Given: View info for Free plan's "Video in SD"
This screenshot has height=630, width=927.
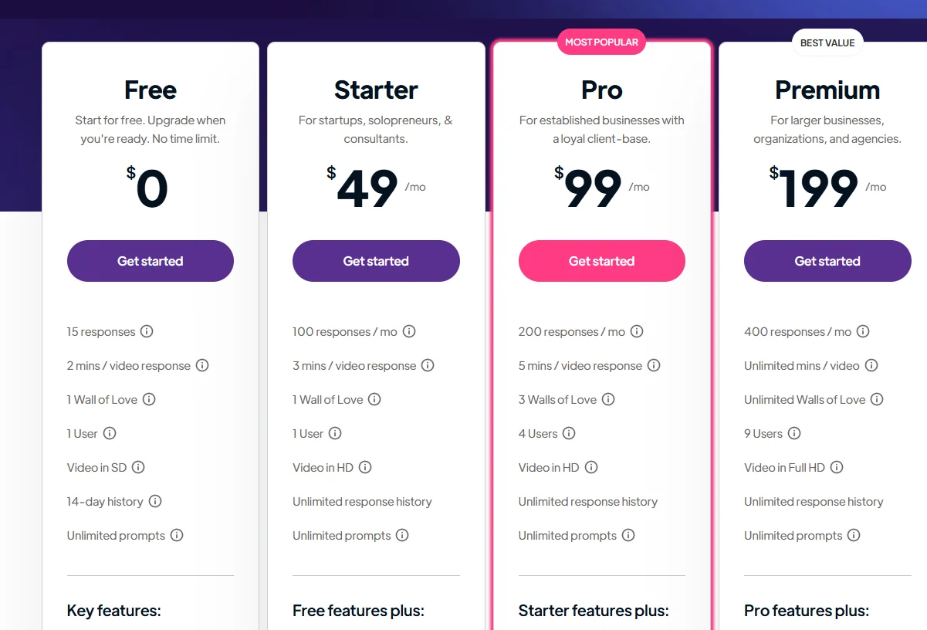Looking at the screenshot, I should [x=138, y=467].
